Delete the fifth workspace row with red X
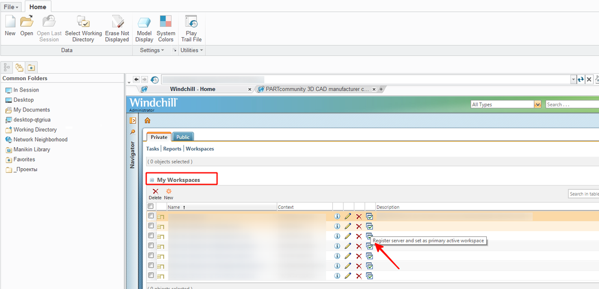599x289 pixels. (x=359, y=256)
